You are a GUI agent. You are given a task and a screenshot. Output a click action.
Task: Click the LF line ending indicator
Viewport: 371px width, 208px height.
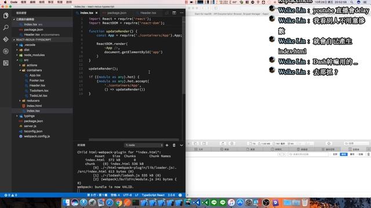(x=137, y=195)
